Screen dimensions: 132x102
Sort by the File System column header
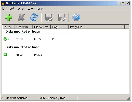pos(42,27)
